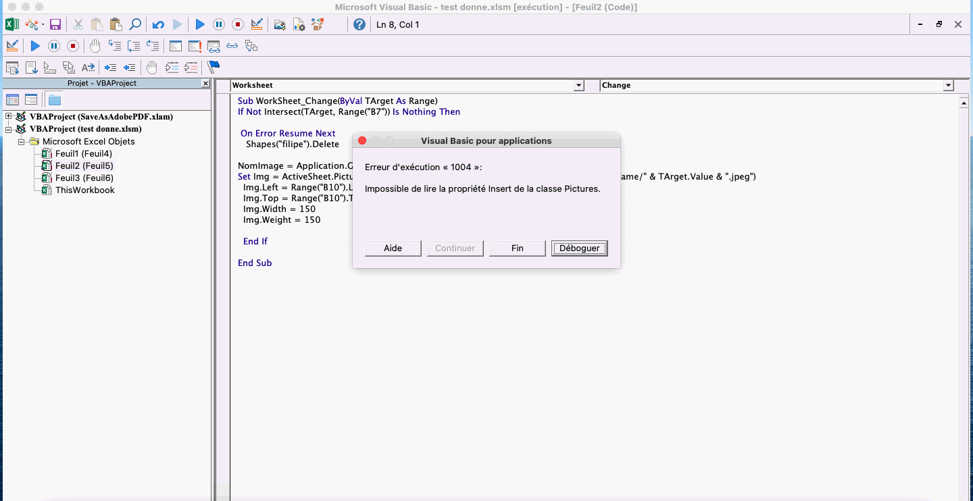The height and width of the screenshot is (501, 973).
Task: Undo the last action with the blue arrow
Action: [158, 24]
